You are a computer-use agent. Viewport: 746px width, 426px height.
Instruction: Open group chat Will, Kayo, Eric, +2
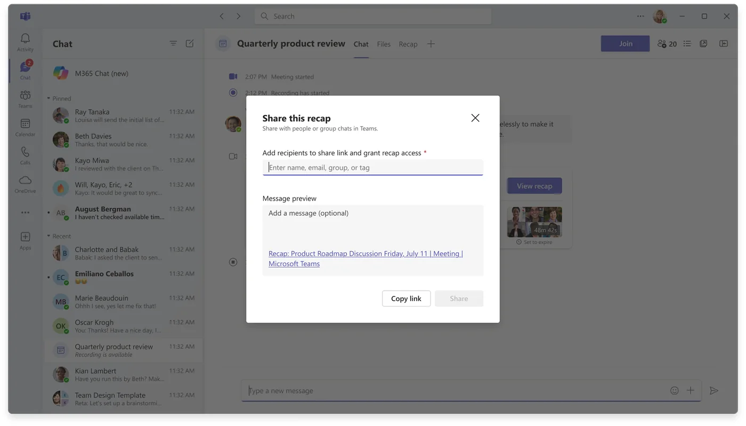pyautogui.click(x=124, y=189)
